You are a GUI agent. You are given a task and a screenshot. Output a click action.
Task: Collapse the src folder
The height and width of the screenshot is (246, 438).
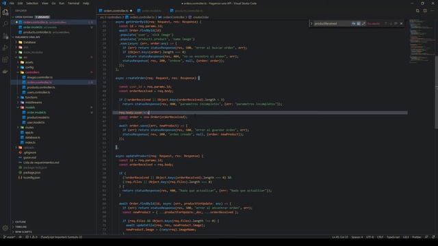[x=25, y=57]
